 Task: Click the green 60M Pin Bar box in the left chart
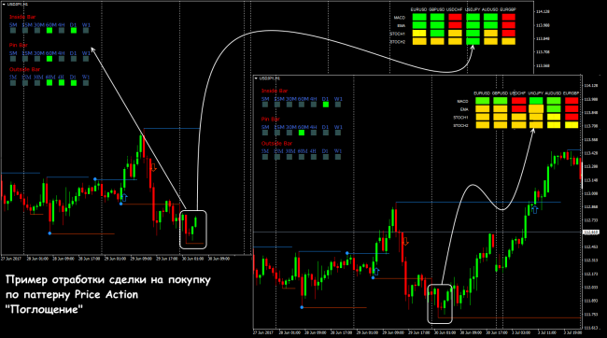click(49, 59)
